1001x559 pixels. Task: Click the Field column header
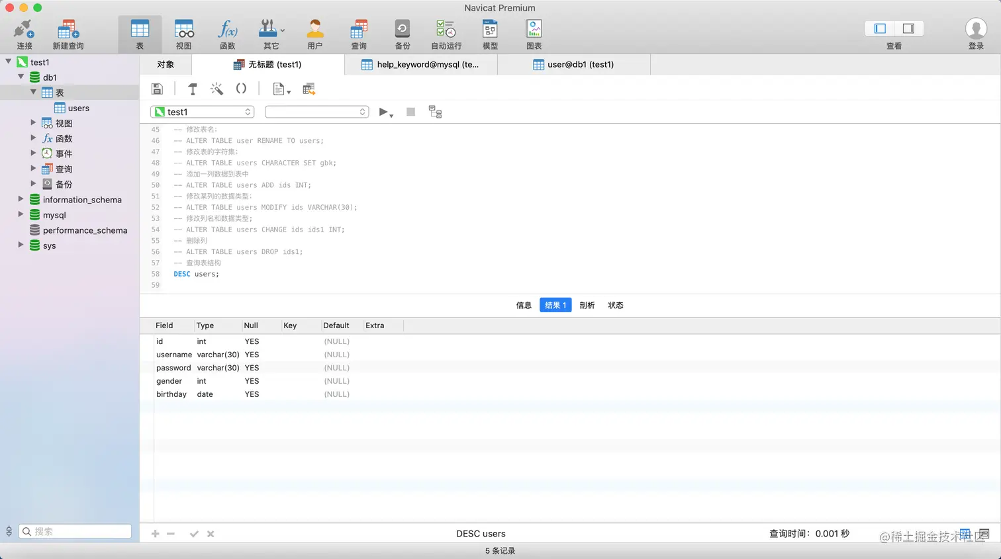pos(174,325)
